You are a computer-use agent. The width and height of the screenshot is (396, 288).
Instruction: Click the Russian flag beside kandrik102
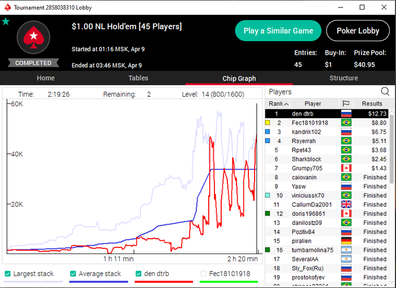point(346,132)
